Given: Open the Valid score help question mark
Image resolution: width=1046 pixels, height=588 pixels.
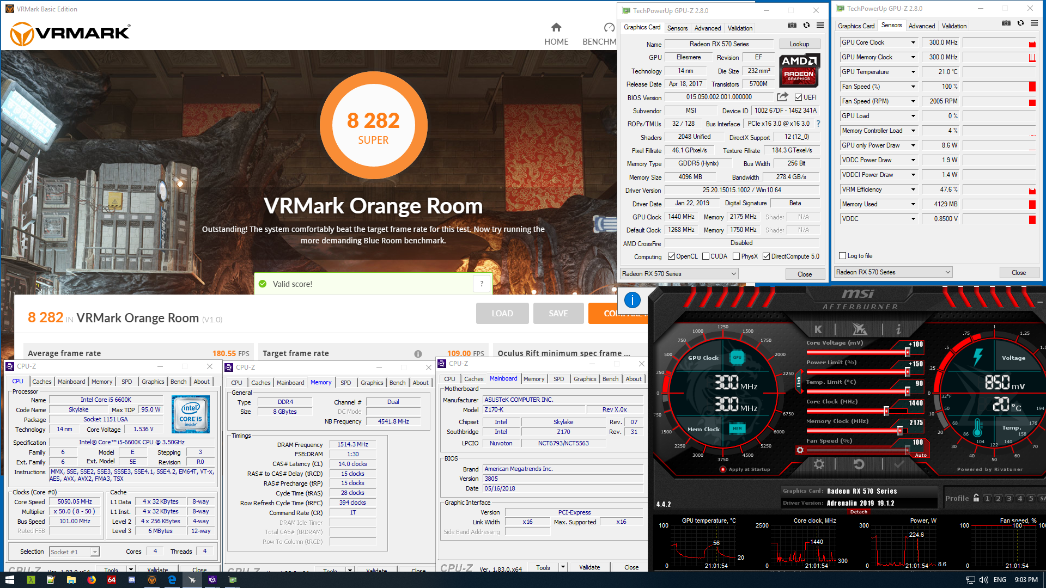Looking at the screenshot, I should (x=482, y=284).
